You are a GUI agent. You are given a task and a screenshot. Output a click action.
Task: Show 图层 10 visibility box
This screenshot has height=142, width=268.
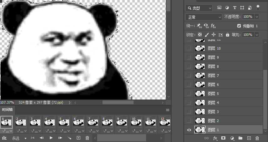(189, 48)
